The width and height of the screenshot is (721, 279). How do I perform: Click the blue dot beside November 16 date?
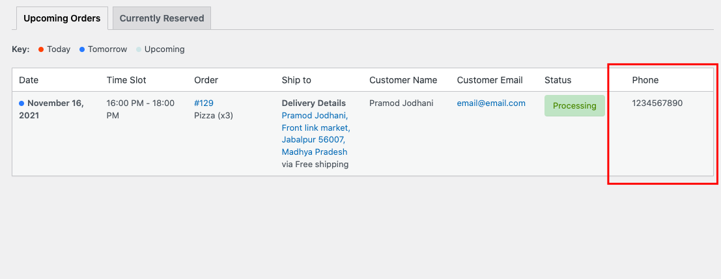[x=21, y=103]
